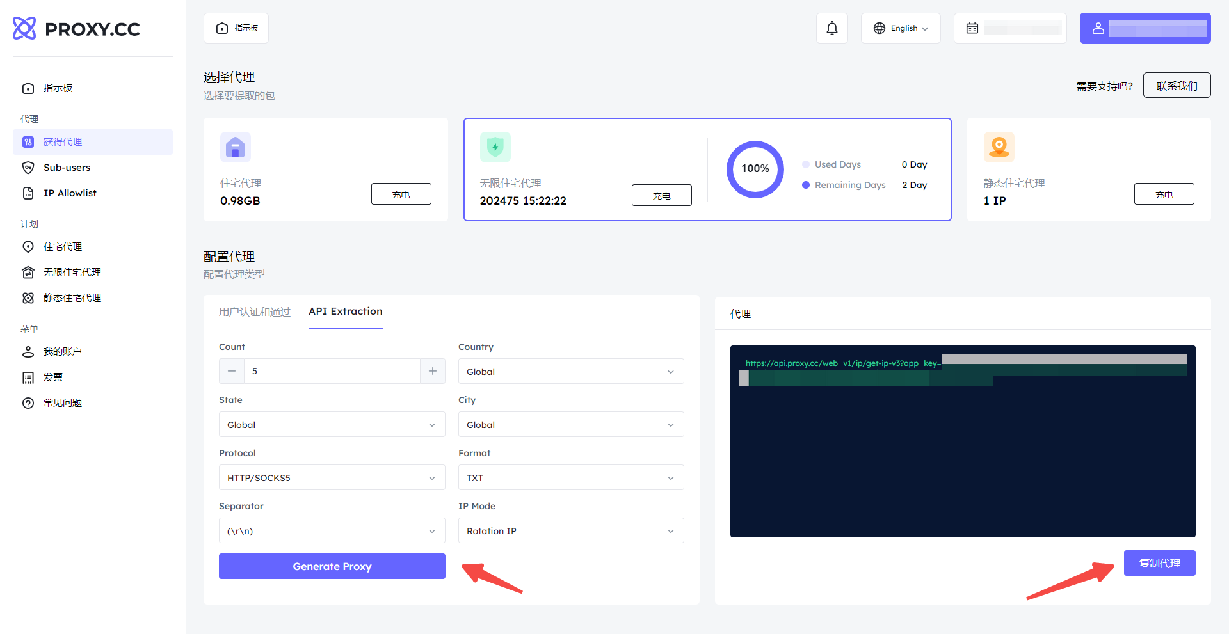Click the 无限住宅代理 house icon in sidebar

click(x=28, y=273)
